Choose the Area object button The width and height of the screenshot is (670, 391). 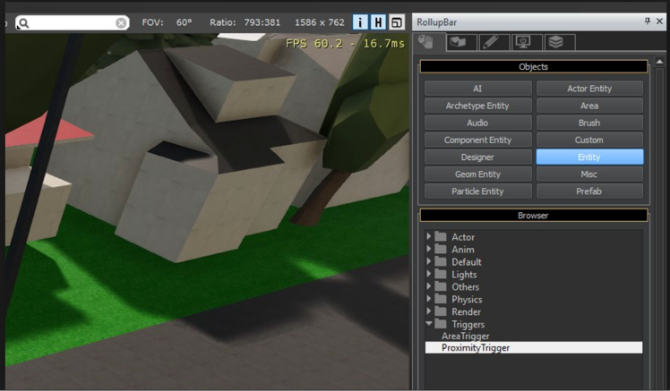589,106
